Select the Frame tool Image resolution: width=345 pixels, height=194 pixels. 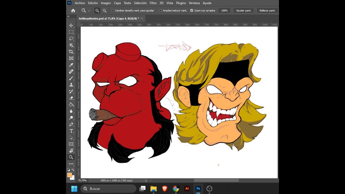pos(71,58)
